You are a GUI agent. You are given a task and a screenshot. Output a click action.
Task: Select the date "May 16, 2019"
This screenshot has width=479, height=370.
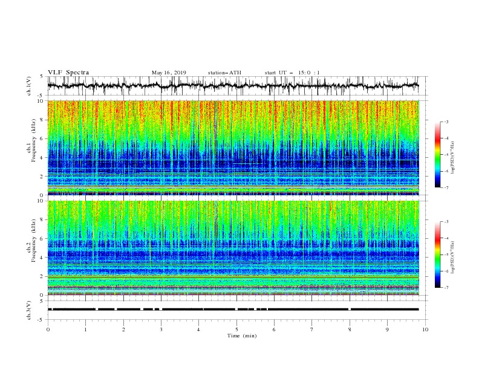[x=169, y=73]
